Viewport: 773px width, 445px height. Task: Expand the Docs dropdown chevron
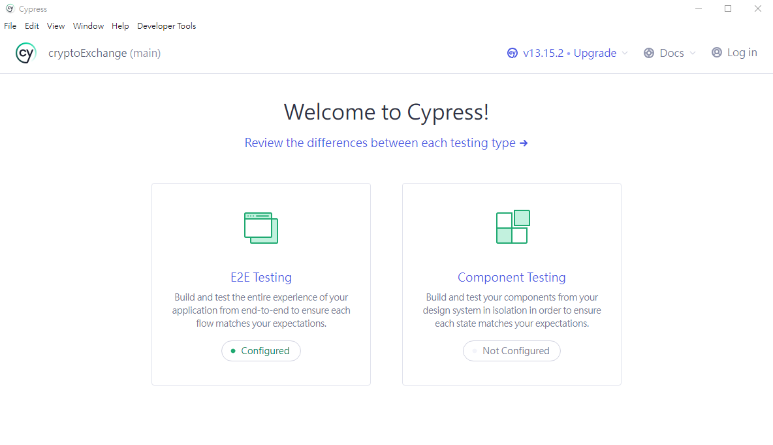(693, 54)
